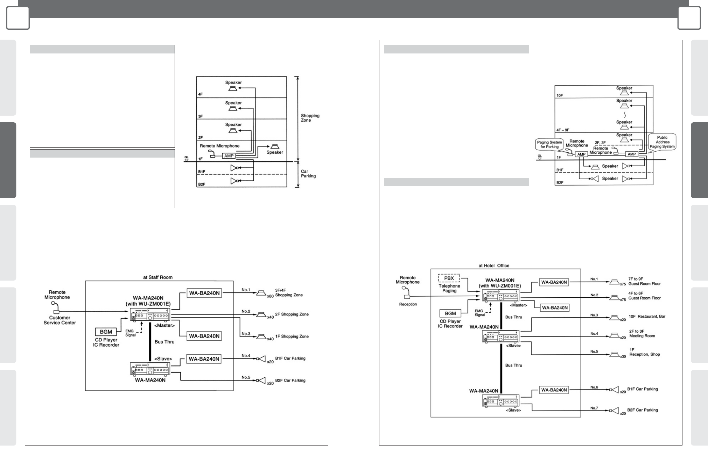Click the 'at Staff Room' heading
708x471 pixels.
[158, 277]
